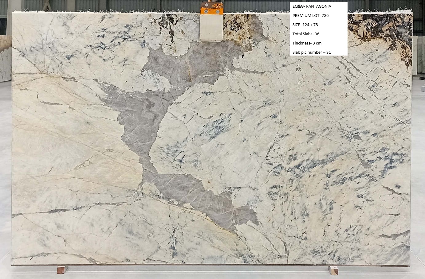Click the "Thickness- 3 cm" text
425x279 pixels.
click(307, 43)
